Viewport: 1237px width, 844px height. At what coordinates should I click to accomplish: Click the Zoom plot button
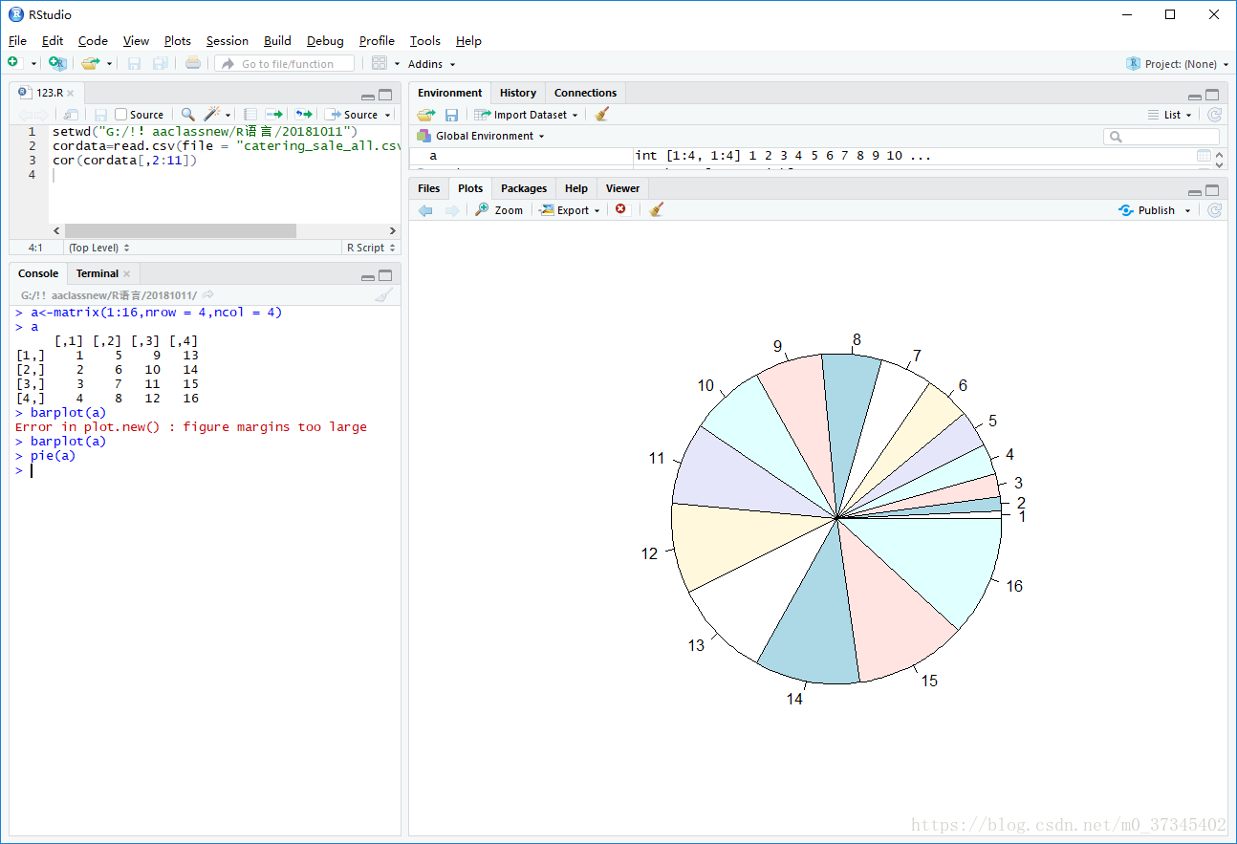click(499, 210)
